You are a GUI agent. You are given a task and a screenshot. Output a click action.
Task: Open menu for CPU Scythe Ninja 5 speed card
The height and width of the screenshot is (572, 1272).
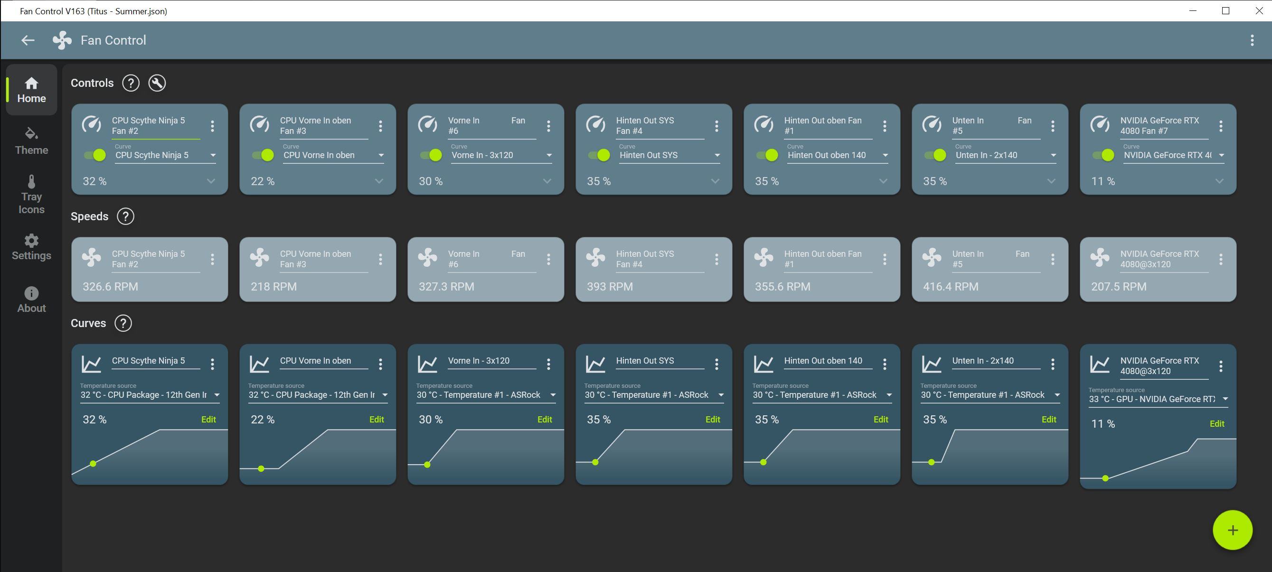pos(212,259)
